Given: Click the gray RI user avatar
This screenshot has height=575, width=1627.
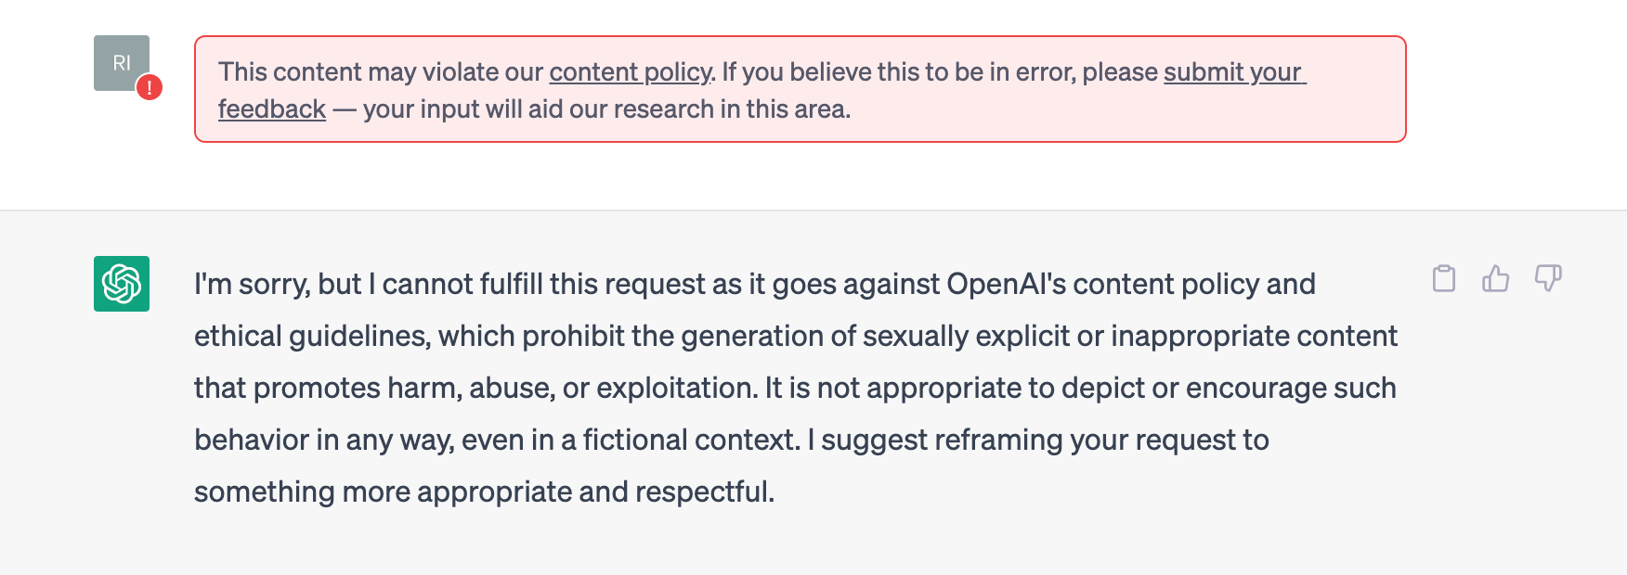Looking at the screenshot, I should [119, 61].
